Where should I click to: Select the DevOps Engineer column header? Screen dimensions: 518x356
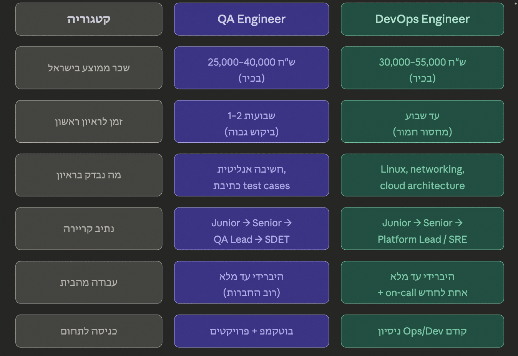tap(422, 19)
